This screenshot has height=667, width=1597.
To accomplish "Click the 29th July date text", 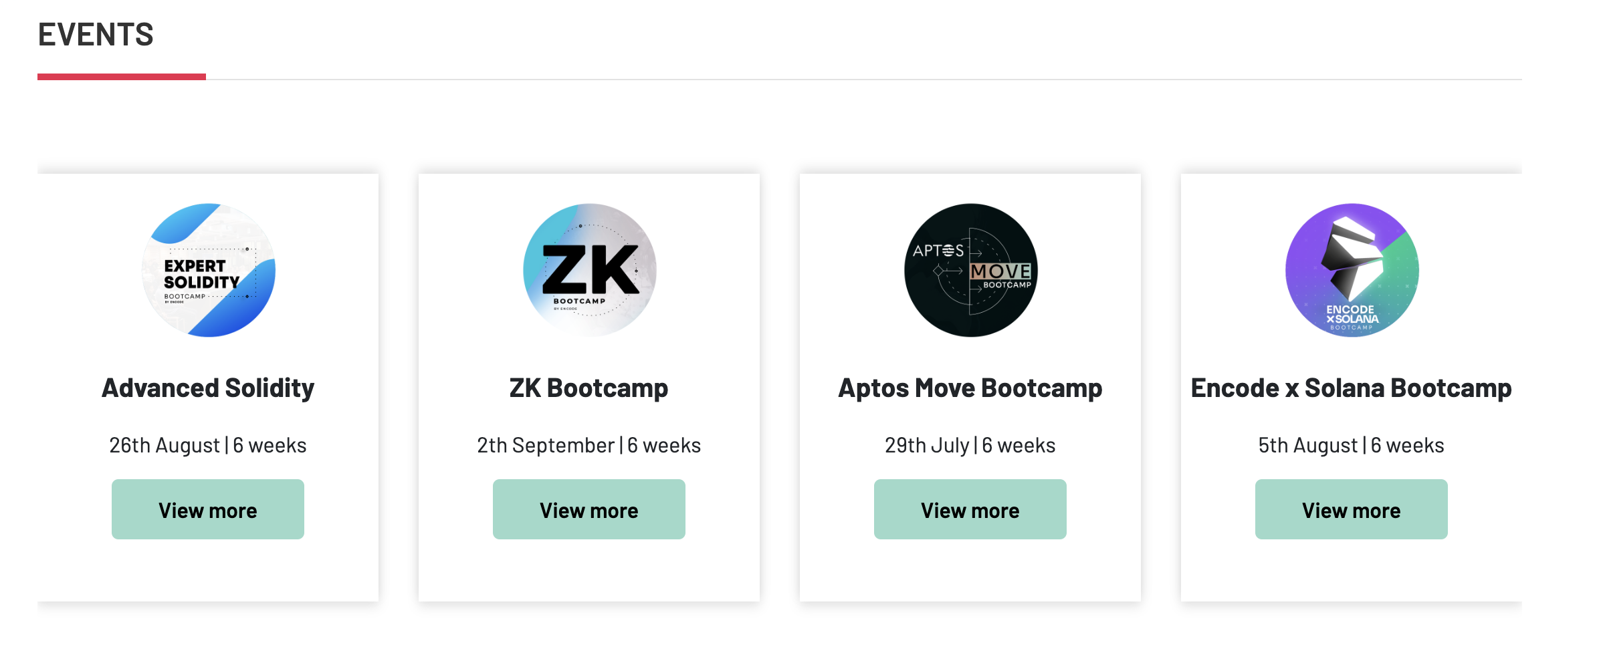I will click(x=970, y=444).
